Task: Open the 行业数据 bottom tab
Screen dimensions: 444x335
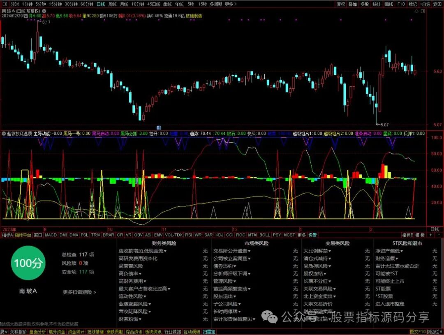Action: (x=172, y=332)
